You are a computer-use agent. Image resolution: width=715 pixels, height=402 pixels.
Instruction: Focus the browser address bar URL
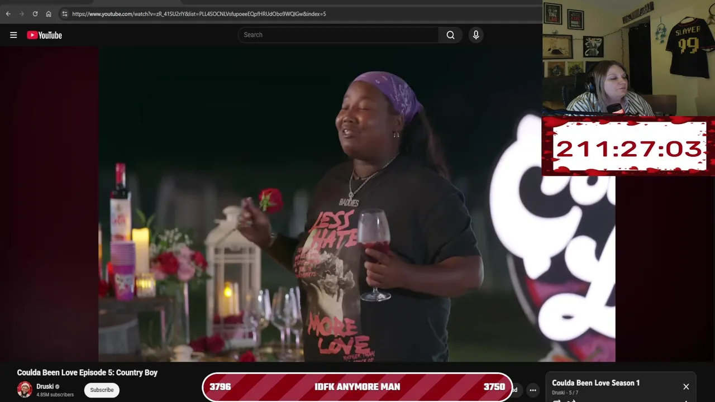click(x=199, y=14)
